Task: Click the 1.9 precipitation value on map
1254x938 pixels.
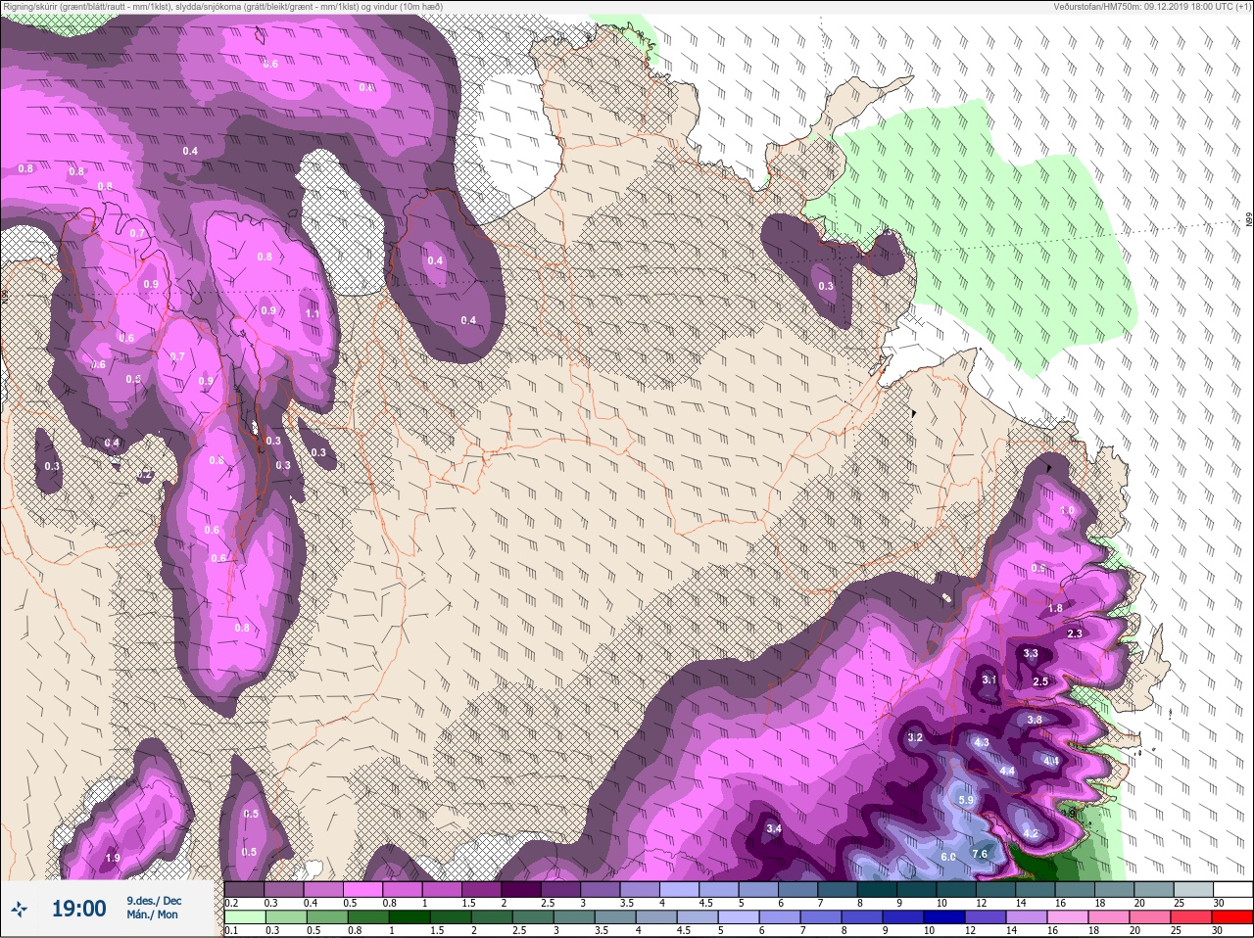Action: [x=113, y=858]
